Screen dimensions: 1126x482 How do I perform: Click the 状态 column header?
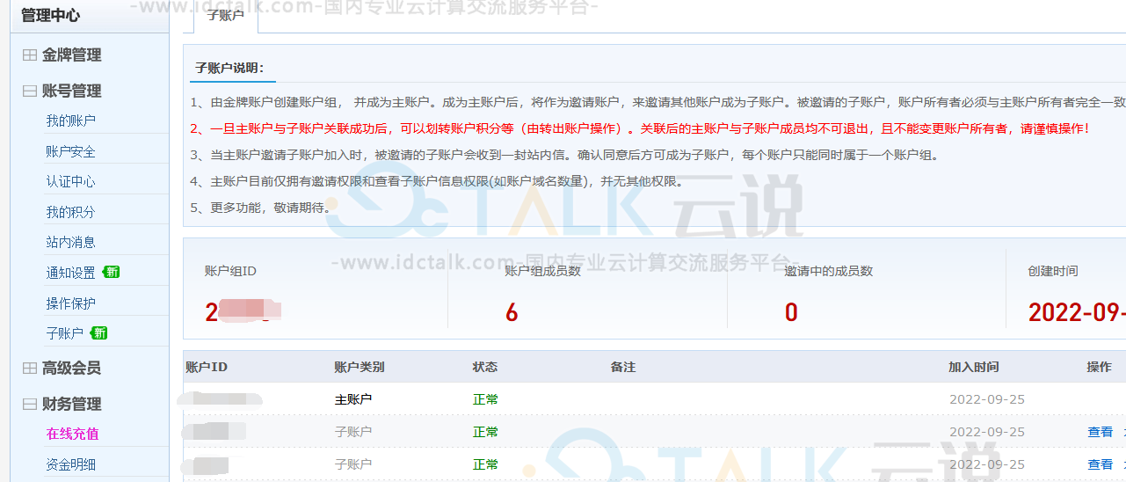coord(485,367)
